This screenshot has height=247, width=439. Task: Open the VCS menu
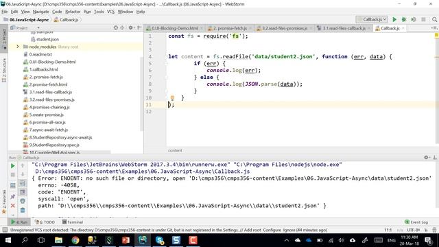coord(110,12)
